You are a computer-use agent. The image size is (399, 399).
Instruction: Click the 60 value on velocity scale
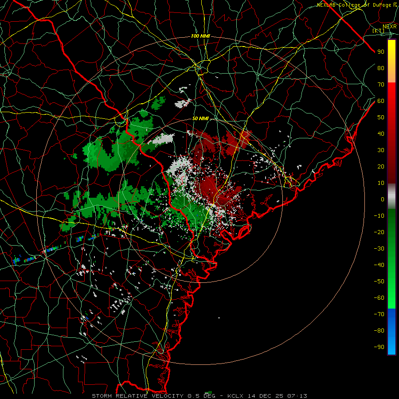(381, 101)
